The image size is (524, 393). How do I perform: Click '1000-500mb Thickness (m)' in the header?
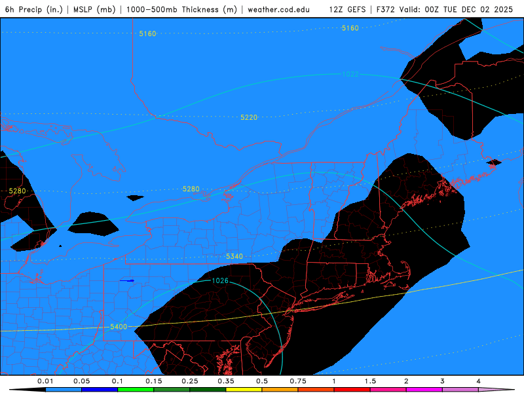[x=181, y=9]
